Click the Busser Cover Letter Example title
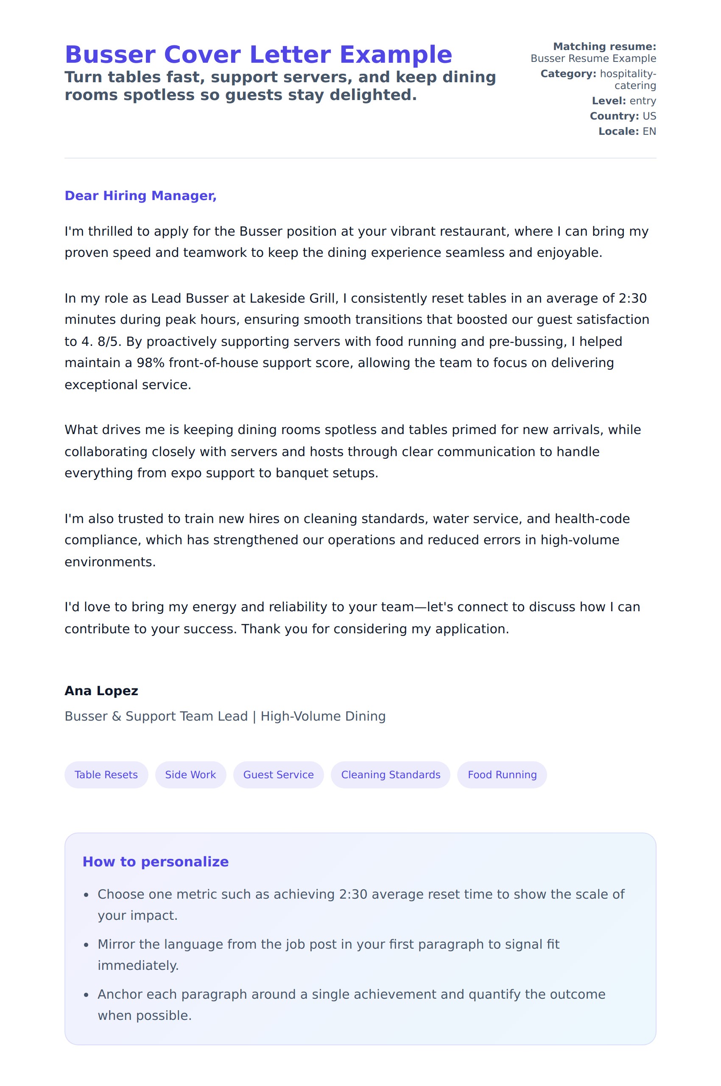Image resolution: width=721 pixels, height=1086 pixels. click(x=258, y=55)
